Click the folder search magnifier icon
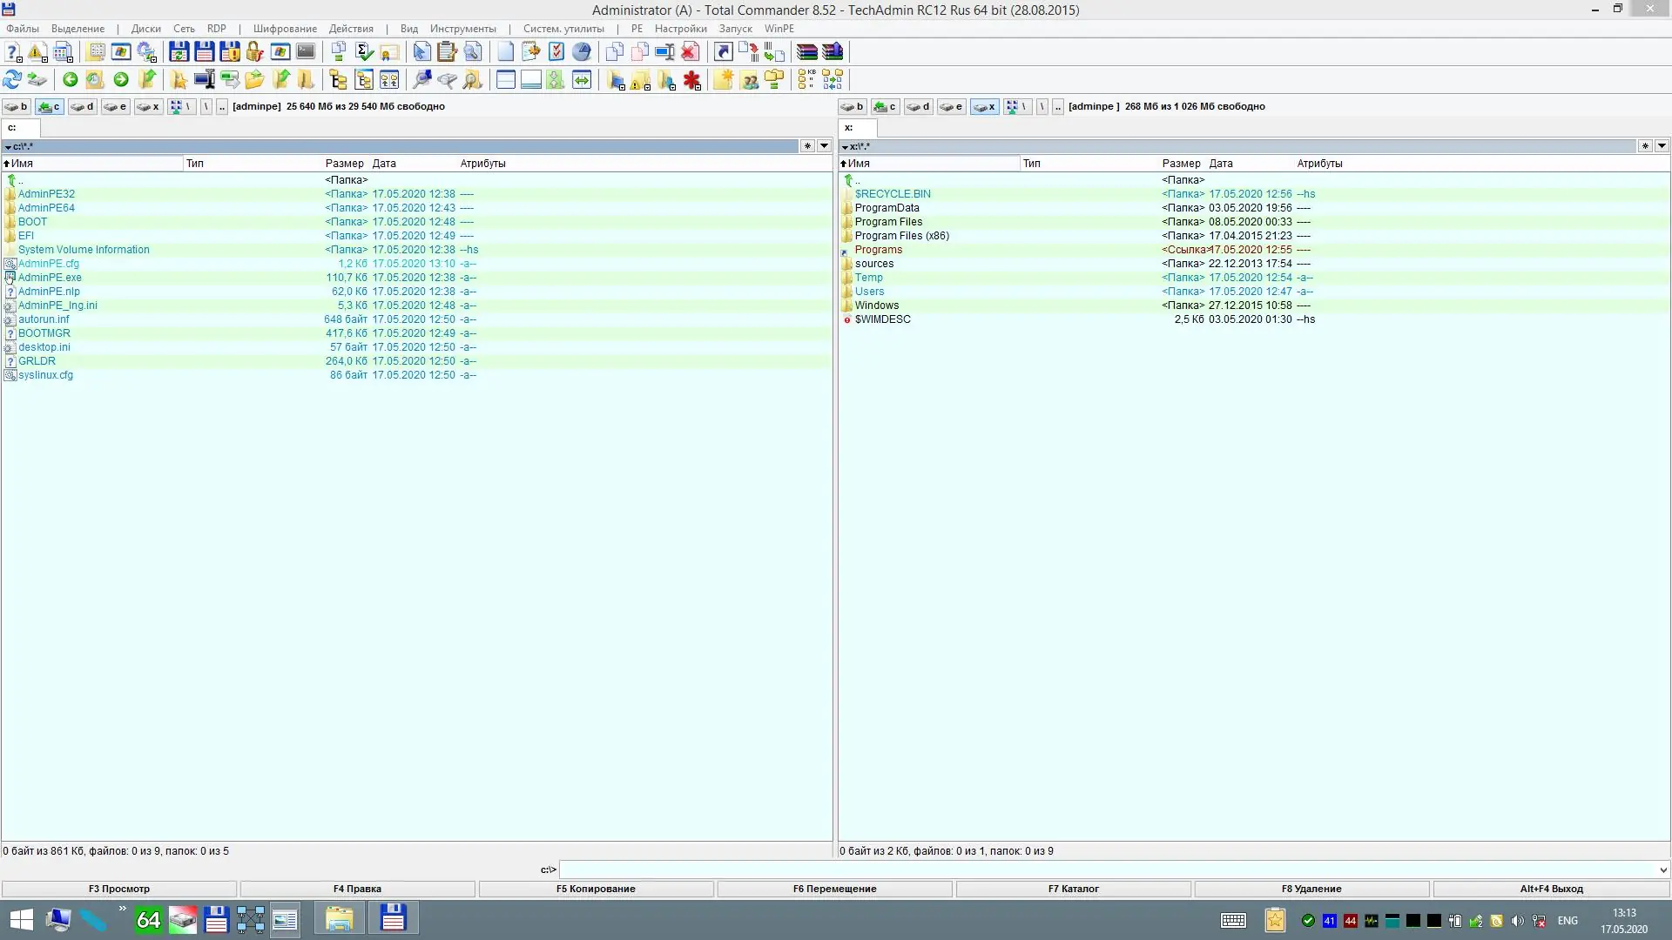Screen dimensions: 1672x940 (x=473, y=80)
